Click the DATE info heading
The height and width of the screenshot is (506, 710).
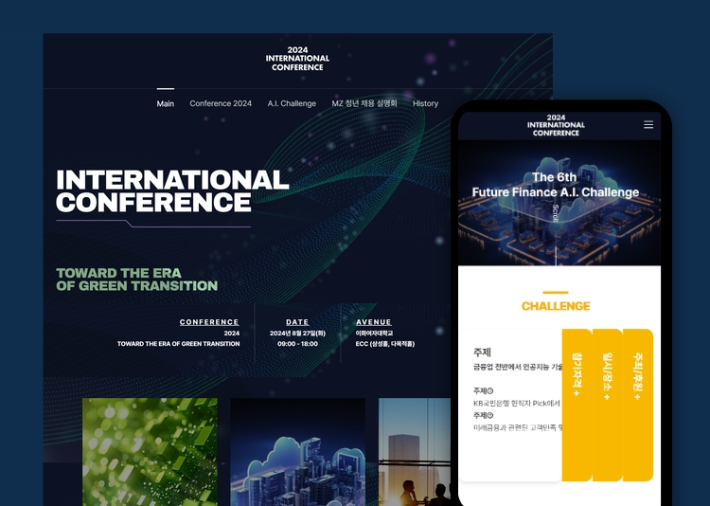[x=297, y=322]
